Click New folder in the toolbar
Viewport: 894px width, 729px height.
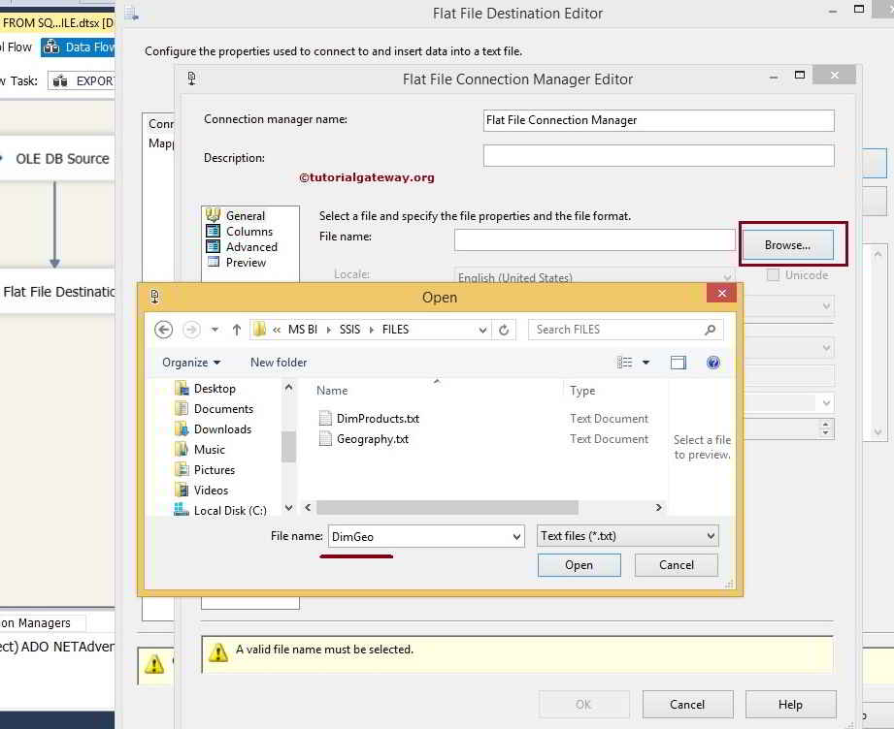[279, 363]
